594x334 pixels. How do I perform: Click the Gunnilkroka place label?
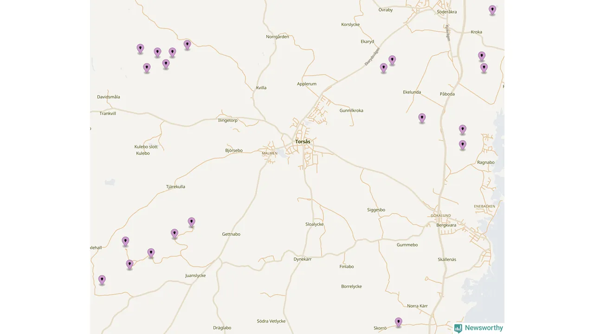pyautogui.click(x=351, y=110)
